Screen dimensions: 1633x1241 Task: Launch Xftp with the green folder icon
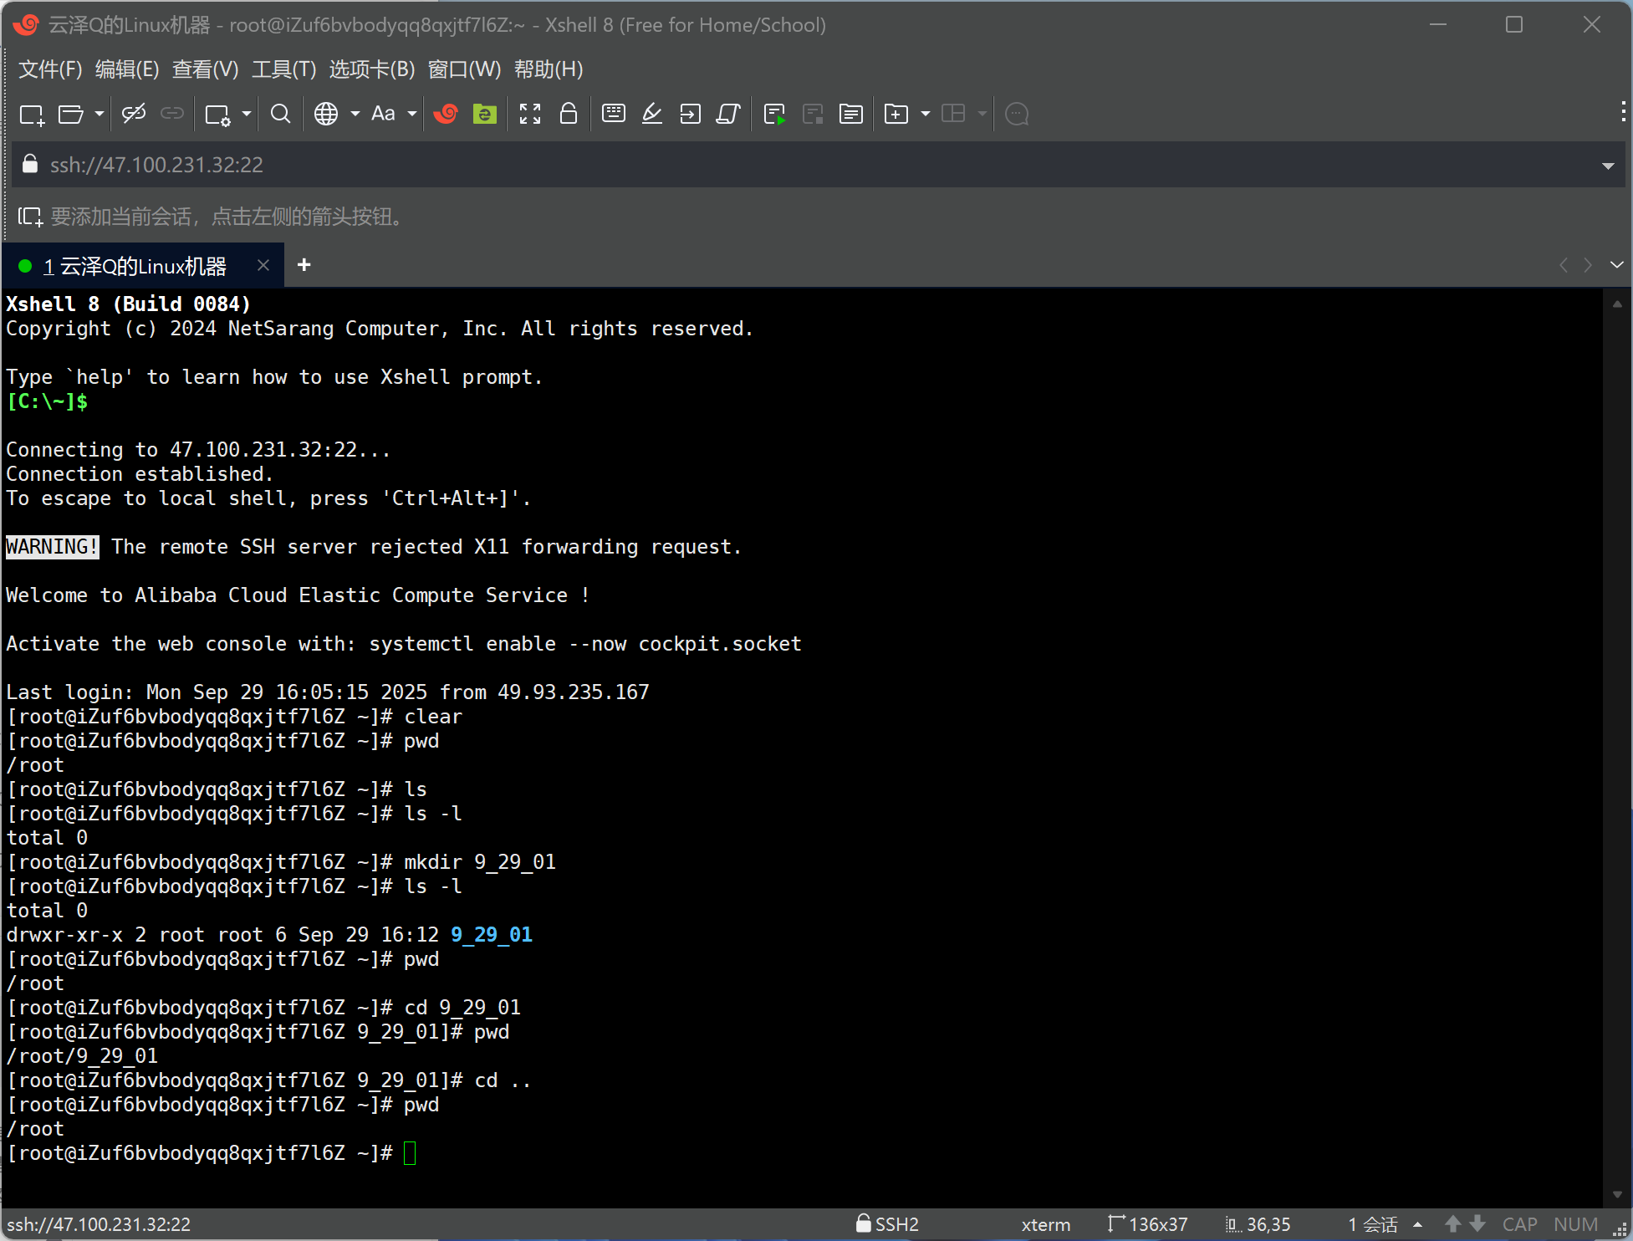tap(485, 114)
